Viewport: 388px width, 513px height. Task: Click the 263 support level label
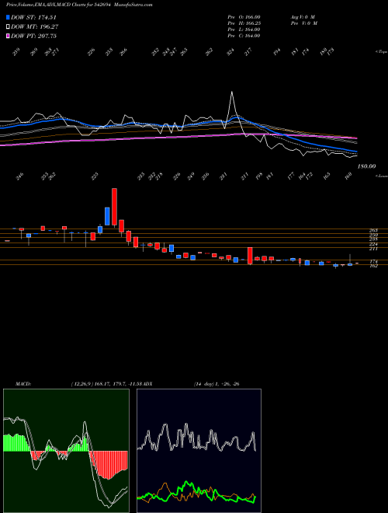coord(373,231)
